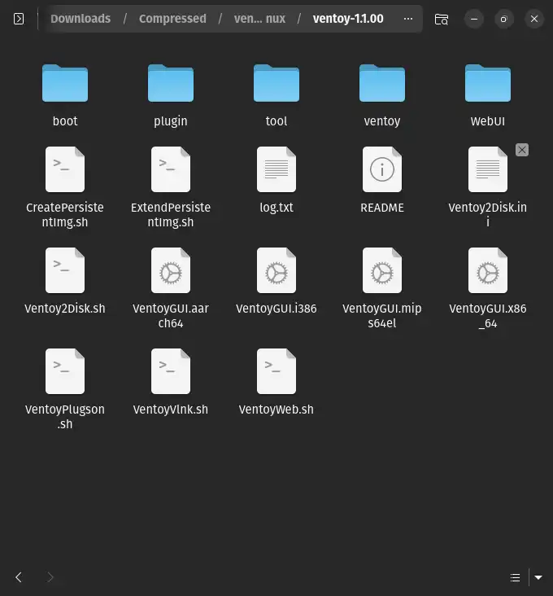Select the VentoyGUI.aarch64 executable icon
This screenshot has height=596, width=553.
[171, 270]
